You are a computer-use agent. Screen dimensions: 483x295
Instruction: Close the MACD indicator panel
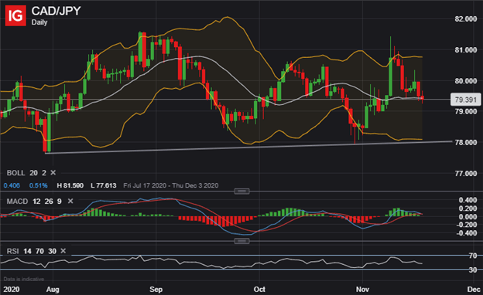click(70, 201)
